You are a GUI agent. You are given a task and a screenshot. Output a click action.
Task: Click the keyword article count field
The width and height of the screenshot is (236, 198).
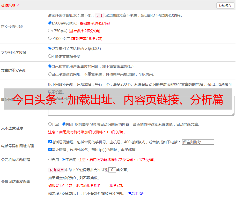[112, 170]
